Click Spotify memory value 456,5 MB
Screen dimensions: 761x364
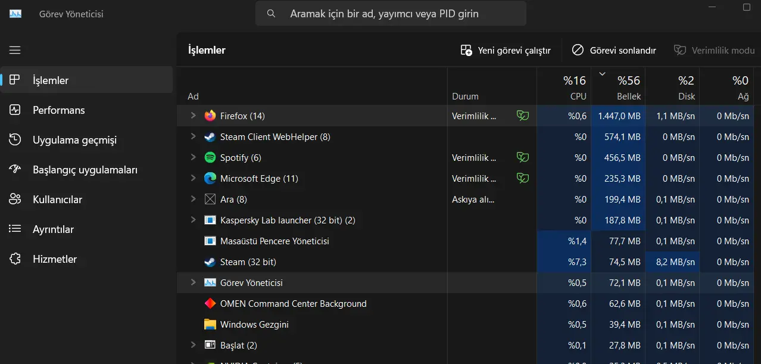tap(623, 158)
